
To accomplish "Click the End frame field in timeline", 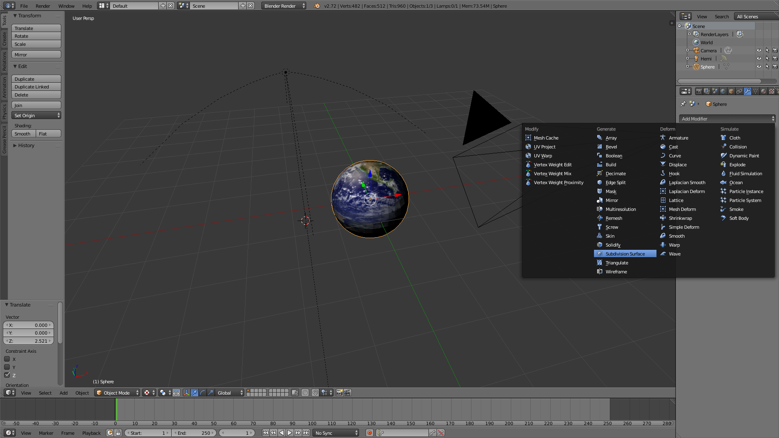I will (194, 433).
